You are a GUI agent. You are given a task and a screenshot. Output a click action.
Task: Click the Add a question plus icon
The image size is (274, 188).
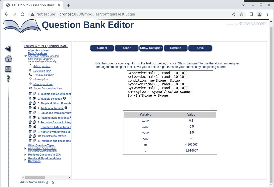30,66
